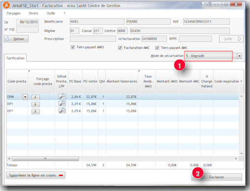
Task: Click the Id facturation field 24100850
Action: 154,39
